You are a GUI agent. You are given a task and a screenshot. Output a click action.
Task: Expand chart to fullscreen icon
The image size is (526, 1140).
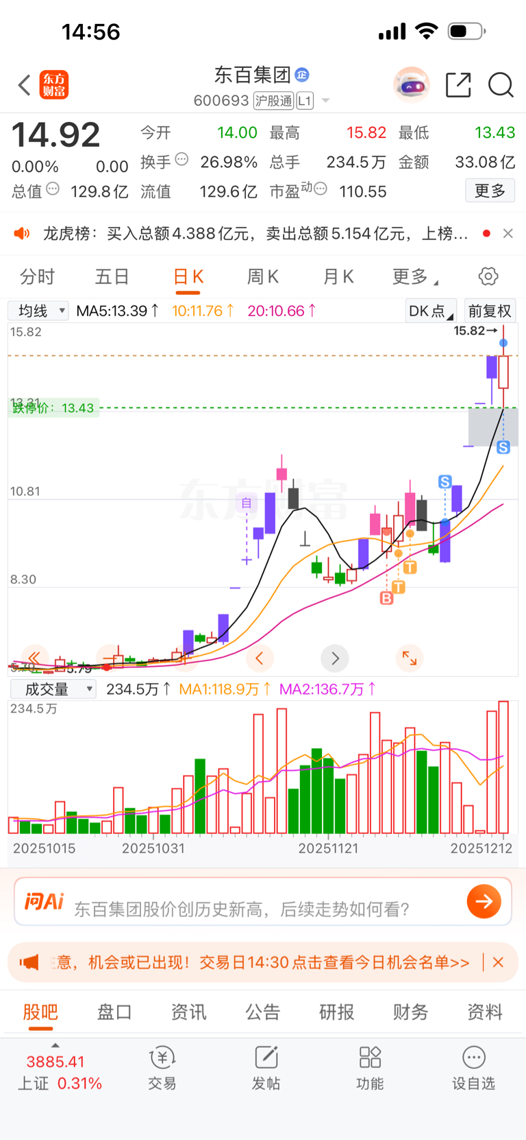(410, 658)
